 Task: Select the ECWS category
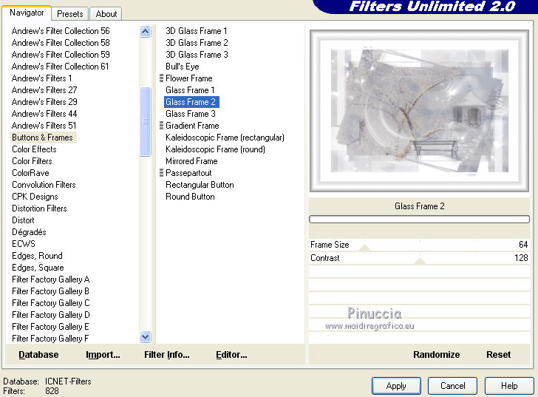tap(24, 244)
